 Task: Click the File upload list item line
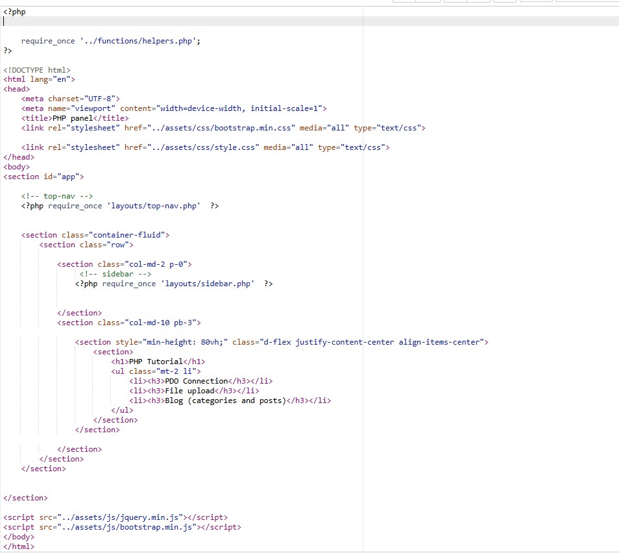pos(194,391)
